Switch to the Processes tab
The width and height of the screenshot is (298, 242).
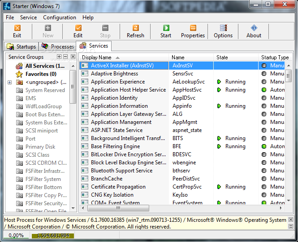point(58,46)
